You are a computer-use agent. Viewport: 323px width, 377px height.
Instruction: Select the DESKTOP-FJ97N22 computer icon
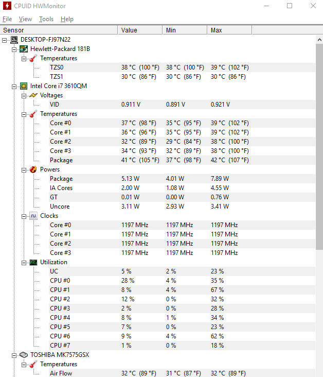point(14,40)
